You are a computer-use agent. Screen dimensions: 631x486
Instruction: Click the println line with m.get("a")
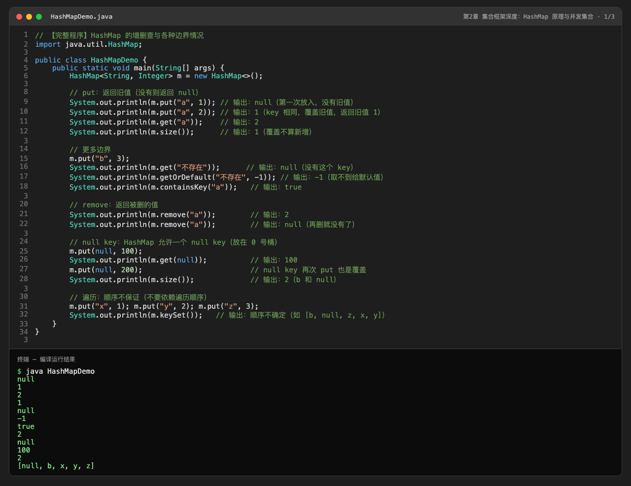point(164,122)
